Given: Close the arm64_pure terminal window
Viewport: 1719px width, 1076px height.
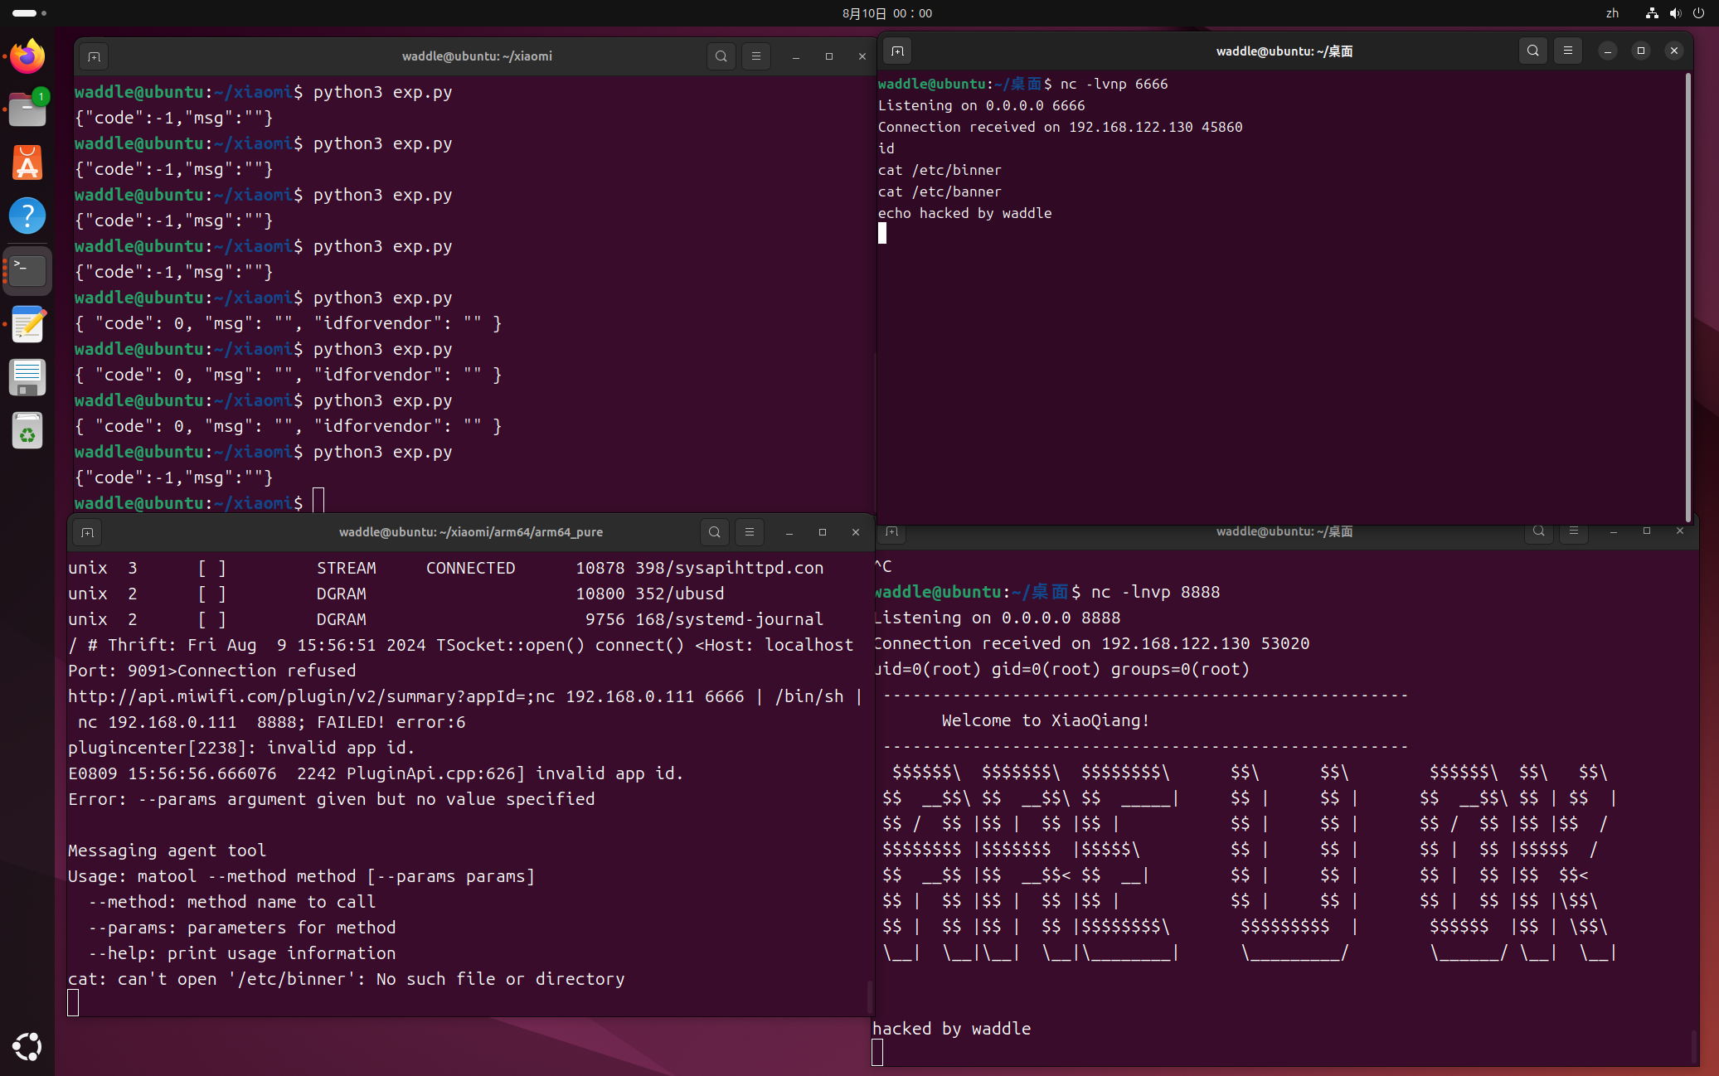Looking at the screenshot, I should (856, 532).
